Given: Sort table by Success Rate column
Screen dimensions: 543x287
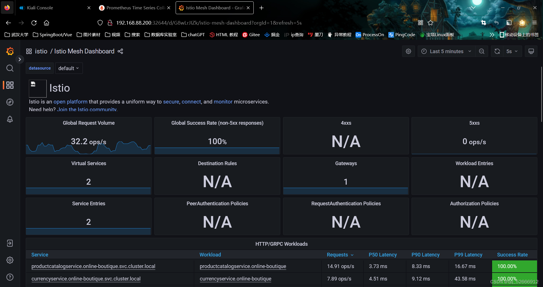Looking at the screenshot, I should [512, 255].
